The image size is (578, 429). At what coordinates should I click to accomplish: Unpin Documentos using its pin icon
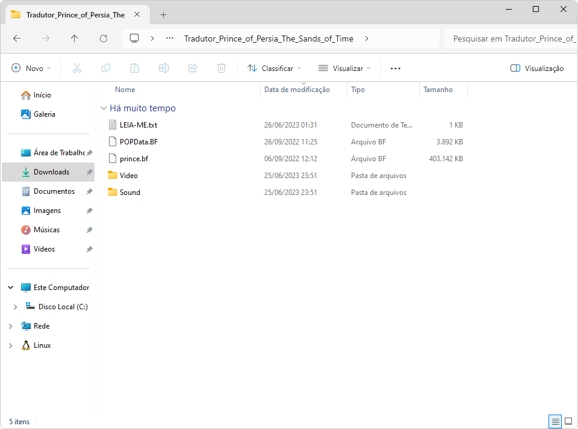coord(89,191)
